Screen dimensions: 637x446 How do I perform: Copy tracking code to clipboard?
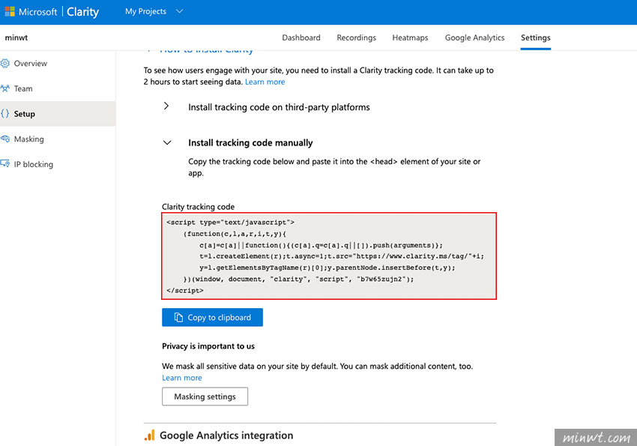coord(212,317)
